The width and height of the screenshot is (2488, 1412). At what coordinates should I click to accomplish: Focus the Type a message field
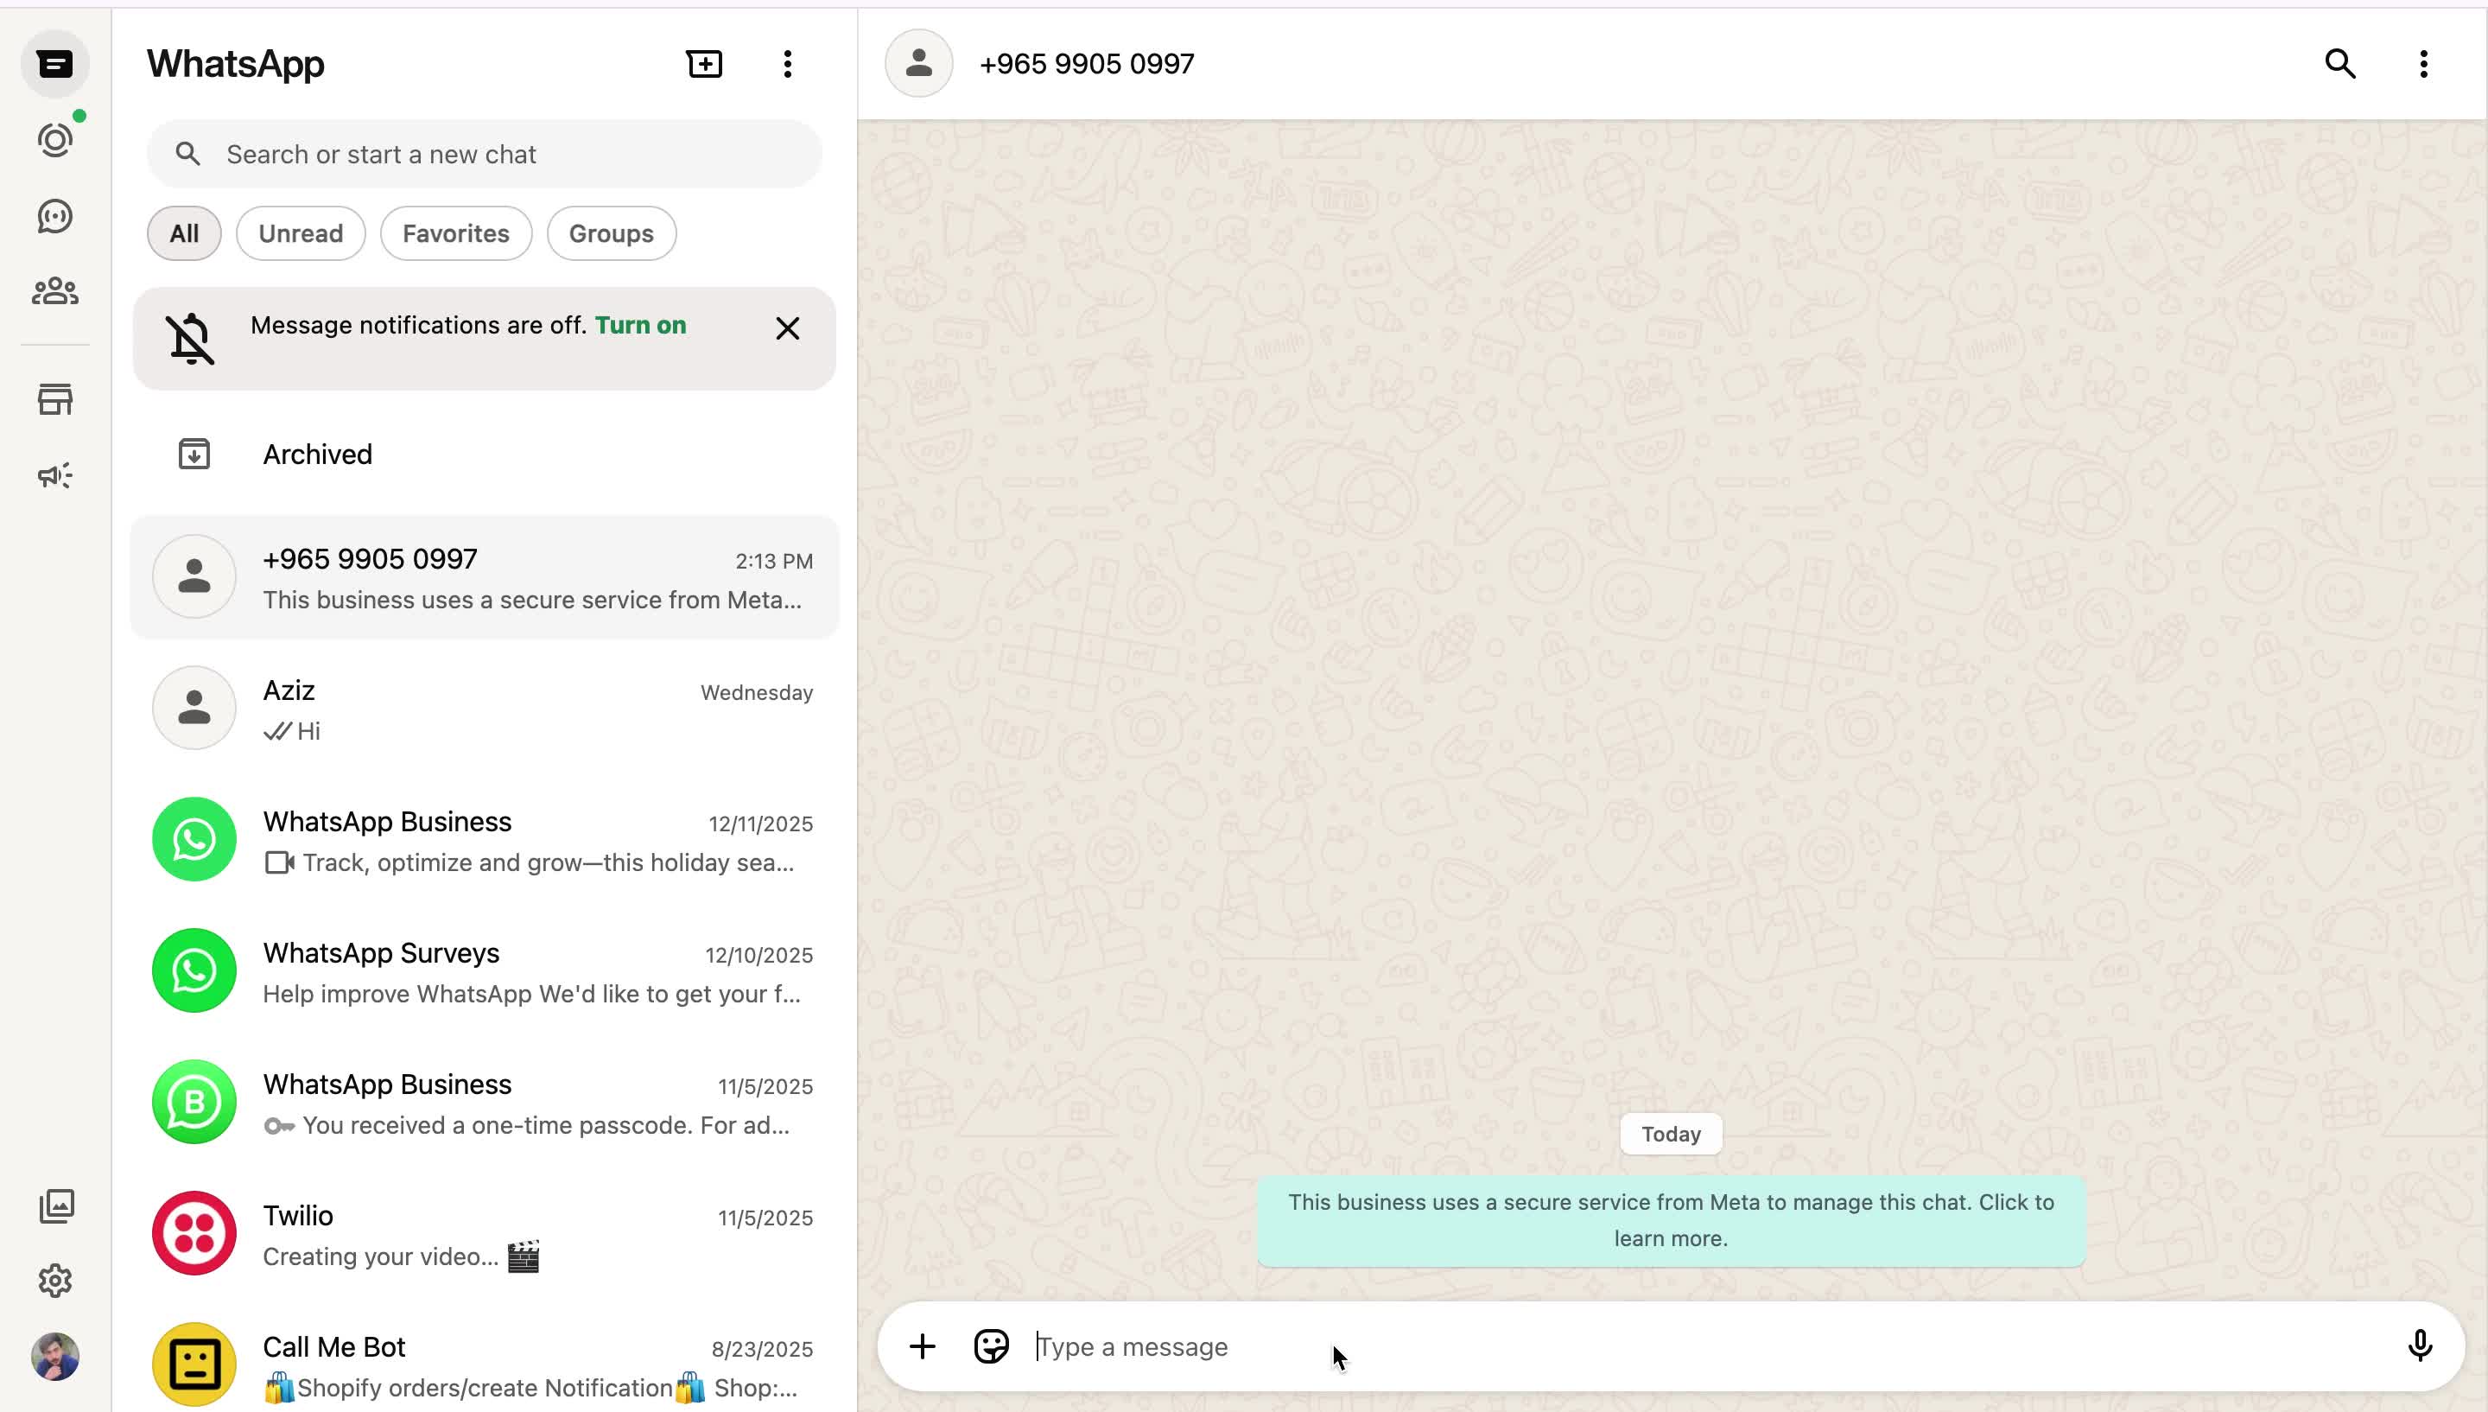click(1706, 1347)
